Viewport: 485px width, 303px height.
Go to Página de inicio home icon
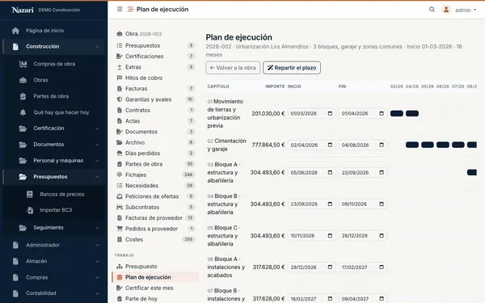(x=15, y=31)
